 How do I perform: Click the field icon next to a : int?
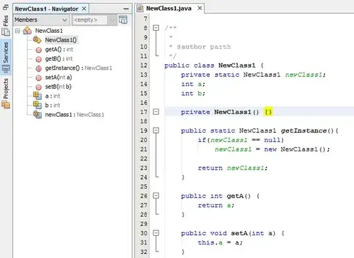click(x=37, y=96)
